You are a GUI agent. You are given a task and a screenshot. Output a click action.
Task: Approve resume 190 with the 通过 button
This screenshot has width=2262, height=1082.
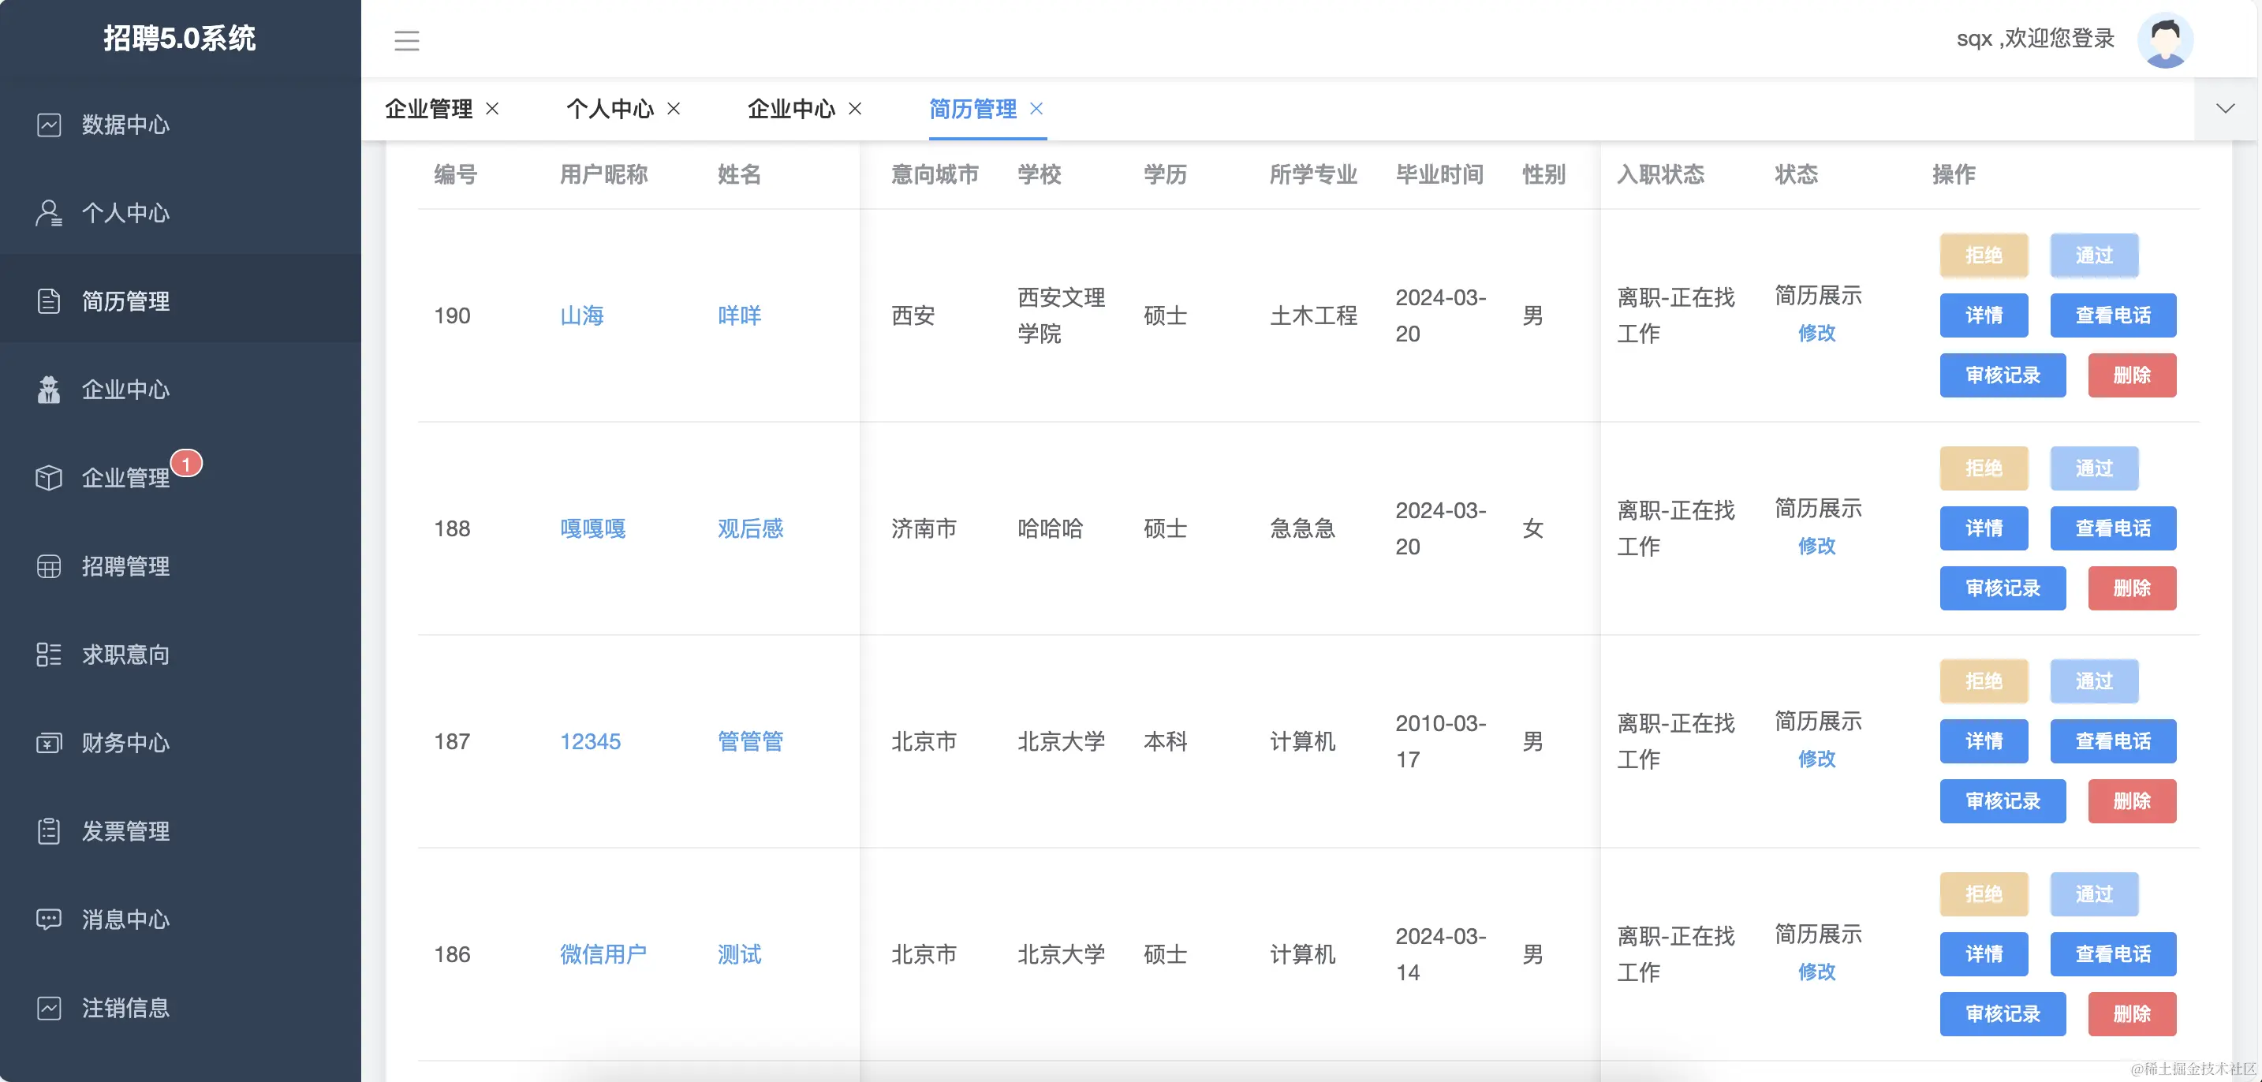coord(2094,255)
